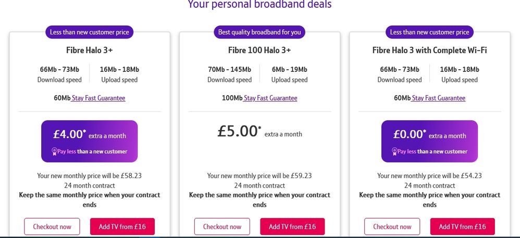Viewport: 520px width, 238px height.
Task: Choose Checkout now for Halo 3 with Complete Wi-Fi
Action: 392,227
